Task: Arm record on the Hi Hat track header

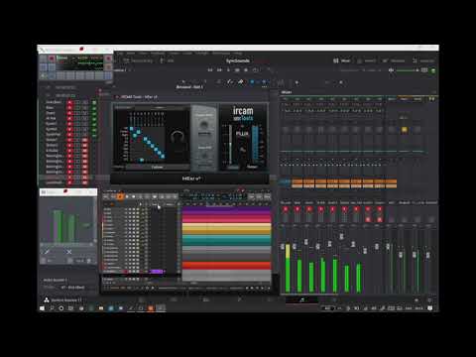Action: tap(69, 118)
